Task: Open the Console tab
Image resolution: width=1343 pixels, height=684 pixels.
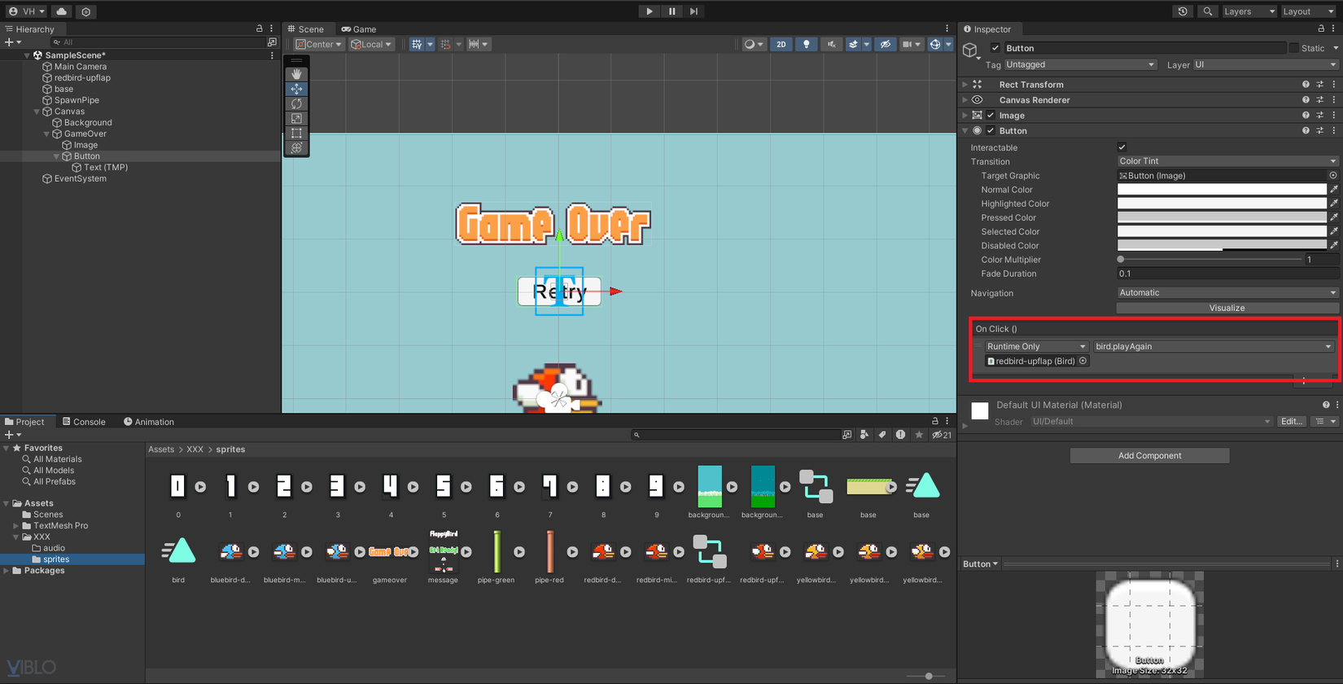Action: point(84,422)
